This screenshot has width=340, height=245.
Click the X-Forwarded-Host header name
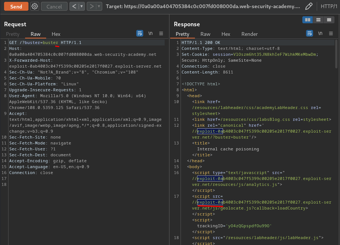coord(31,60)
